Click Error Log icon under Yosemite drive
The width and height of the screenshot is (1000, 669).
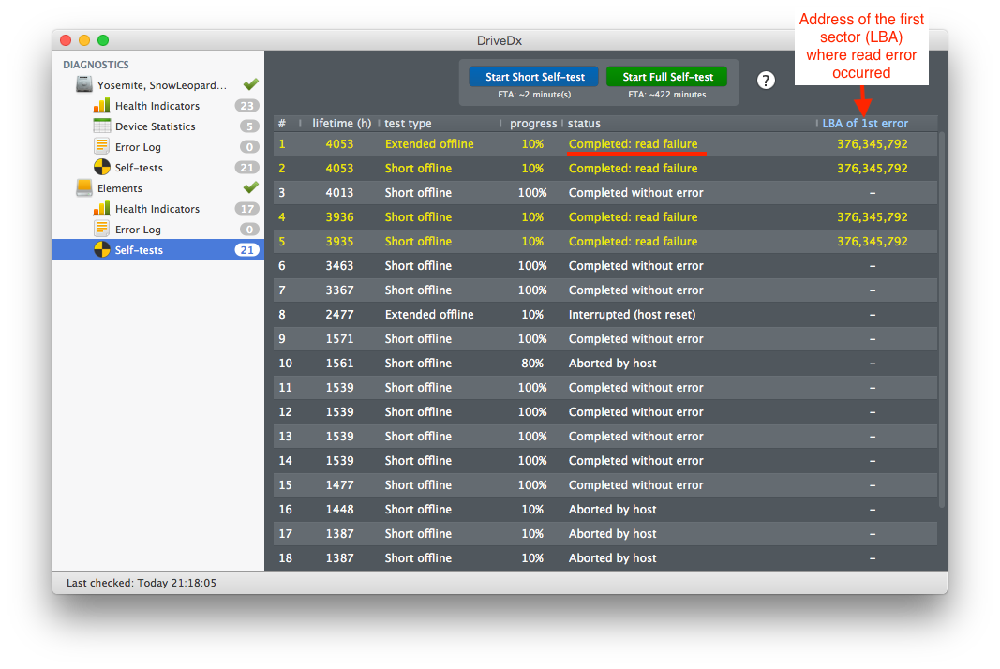click(101, 146)
